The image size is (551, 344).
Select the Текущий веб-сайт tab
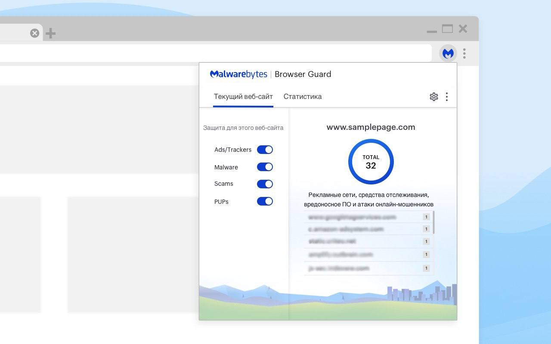coord(243,97)
